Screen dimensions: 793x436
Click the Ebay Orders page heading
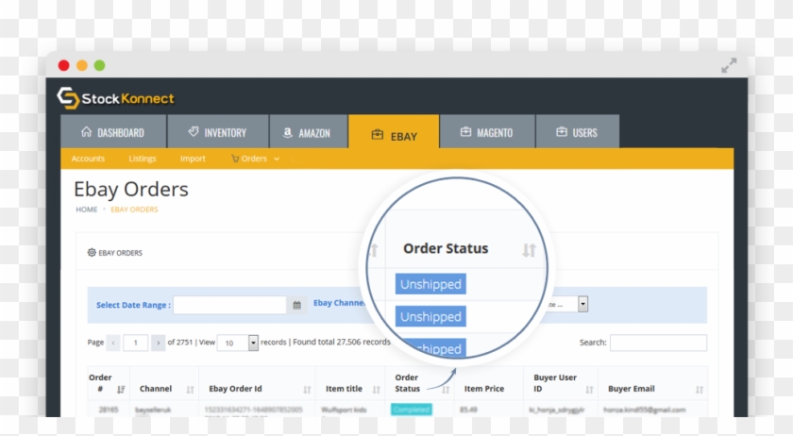point(131,189)
